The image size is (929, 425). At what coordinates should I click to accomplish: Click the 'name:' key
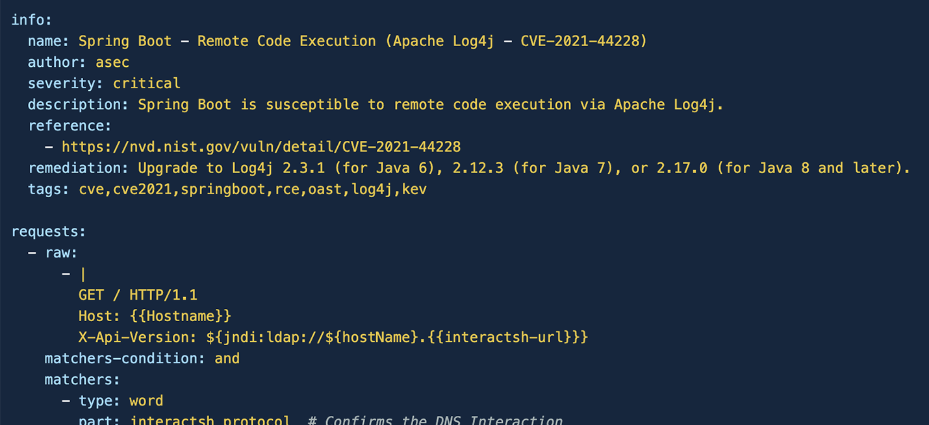point(49,41)
